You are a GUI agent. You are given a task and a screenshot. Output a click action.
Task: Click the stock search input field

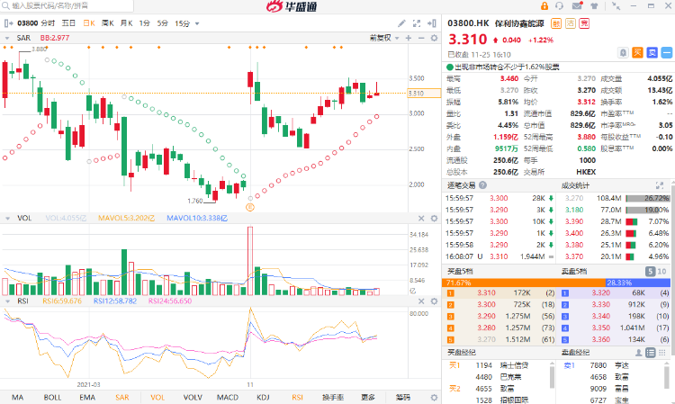coord(67,5)
